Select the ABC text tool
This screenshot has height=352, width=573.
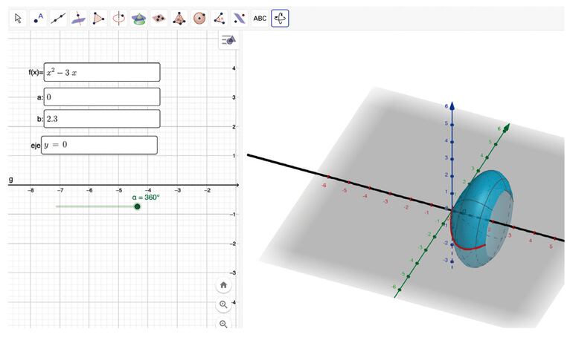pos(260,19)
